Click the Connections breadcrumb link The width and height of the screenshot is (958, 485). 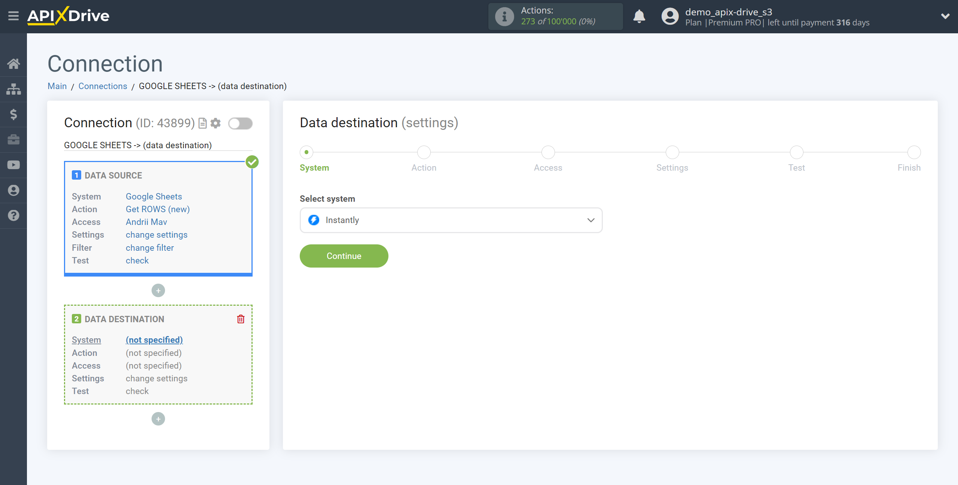click(x=103, y=86)
